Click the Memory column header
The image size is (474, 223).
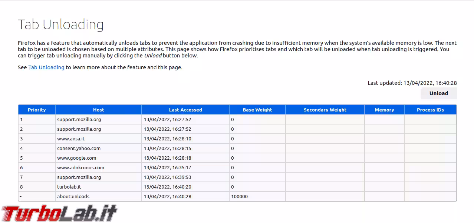coord(384,110)
